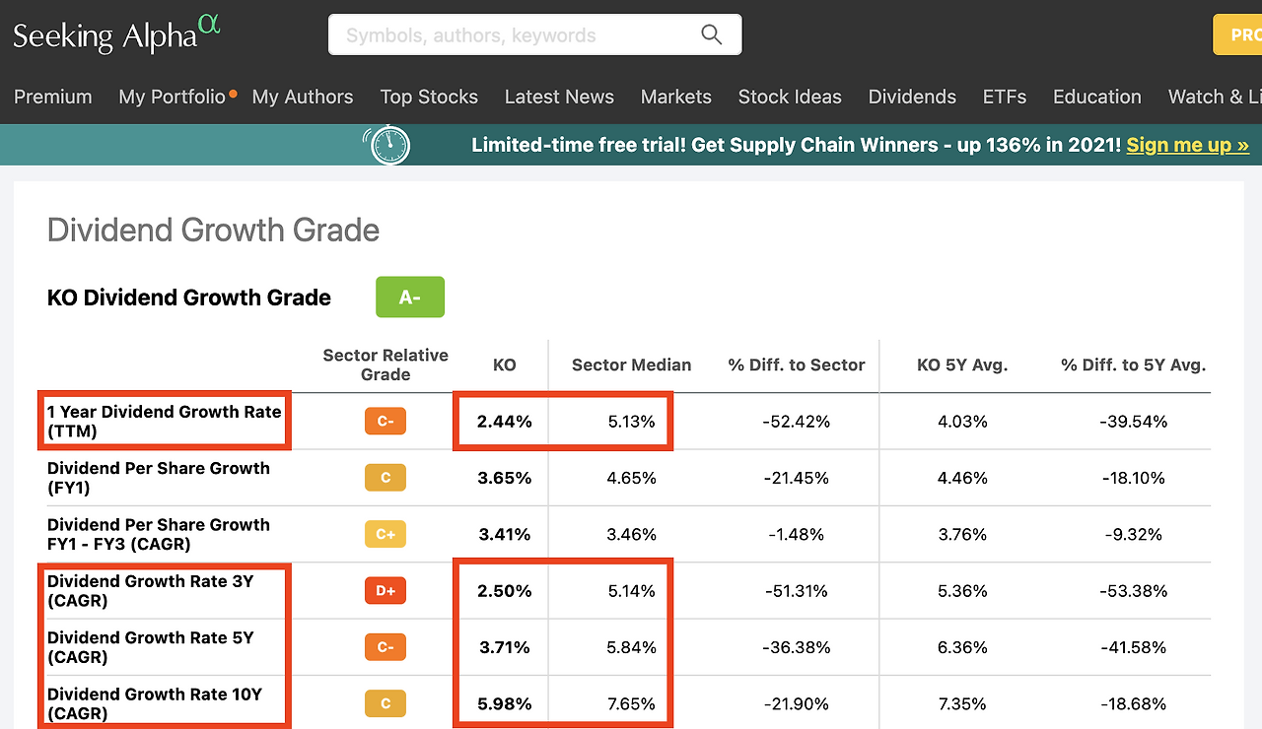
Task: Open the ETFs menu item
Action: 1005,97
